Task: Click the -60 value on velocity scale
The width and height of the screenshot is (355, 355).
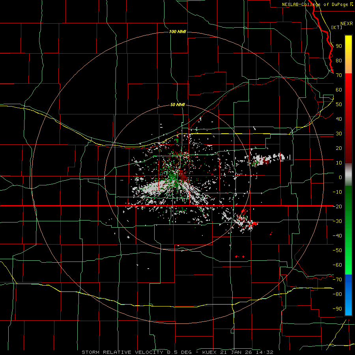Action: point(337,265)
